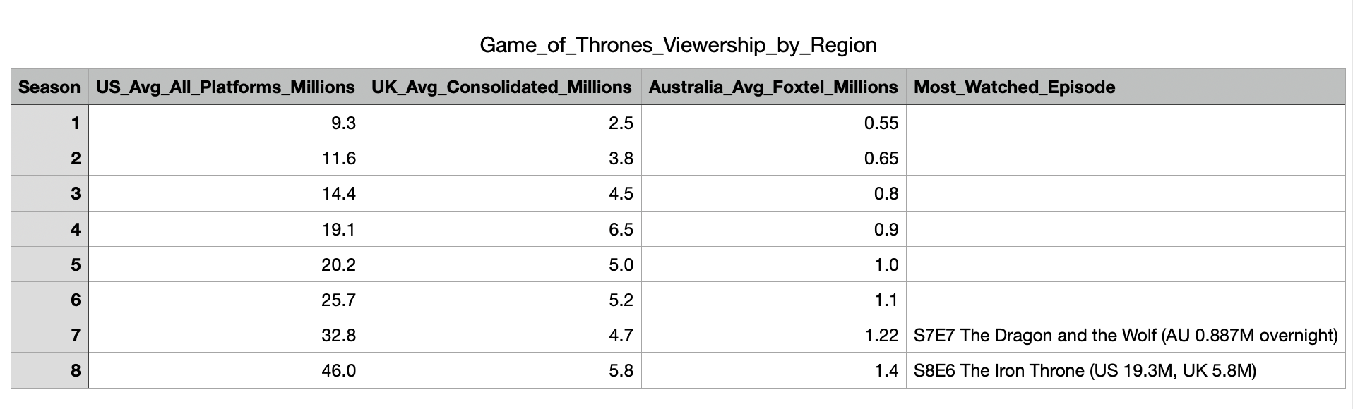
Task: Select the UK cell with value 6.5
Action: tap(502, 229)
